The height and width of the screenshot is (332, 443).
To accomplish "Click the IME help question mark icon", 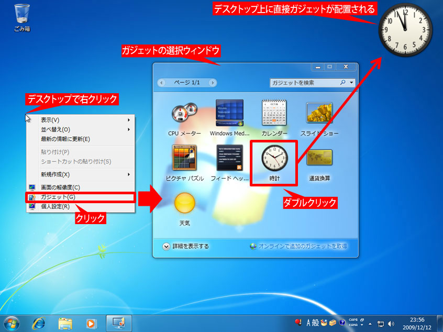I will [x=342, y=323].
